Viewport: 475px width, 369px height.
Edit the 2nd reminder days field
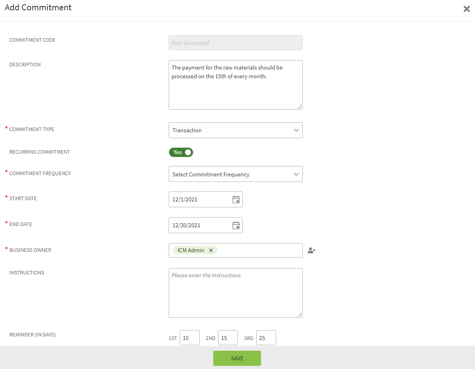click(x=228, y=338)
